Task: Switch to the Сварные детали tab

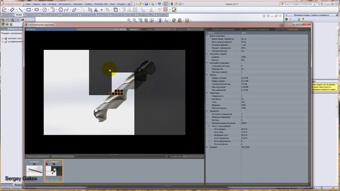Action: [70, 15]
